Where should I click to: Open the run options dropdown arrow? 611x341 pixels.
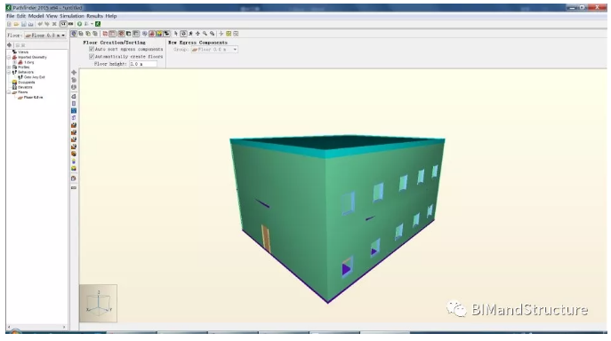[x=92, y=24]
